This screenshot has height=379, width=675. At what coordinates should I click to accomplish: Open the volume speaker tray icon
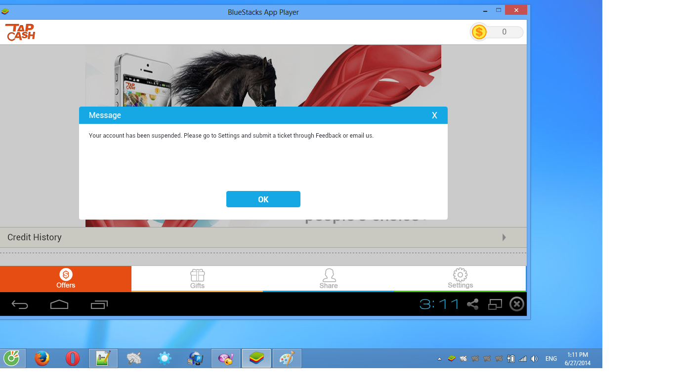tap(534, 359)
